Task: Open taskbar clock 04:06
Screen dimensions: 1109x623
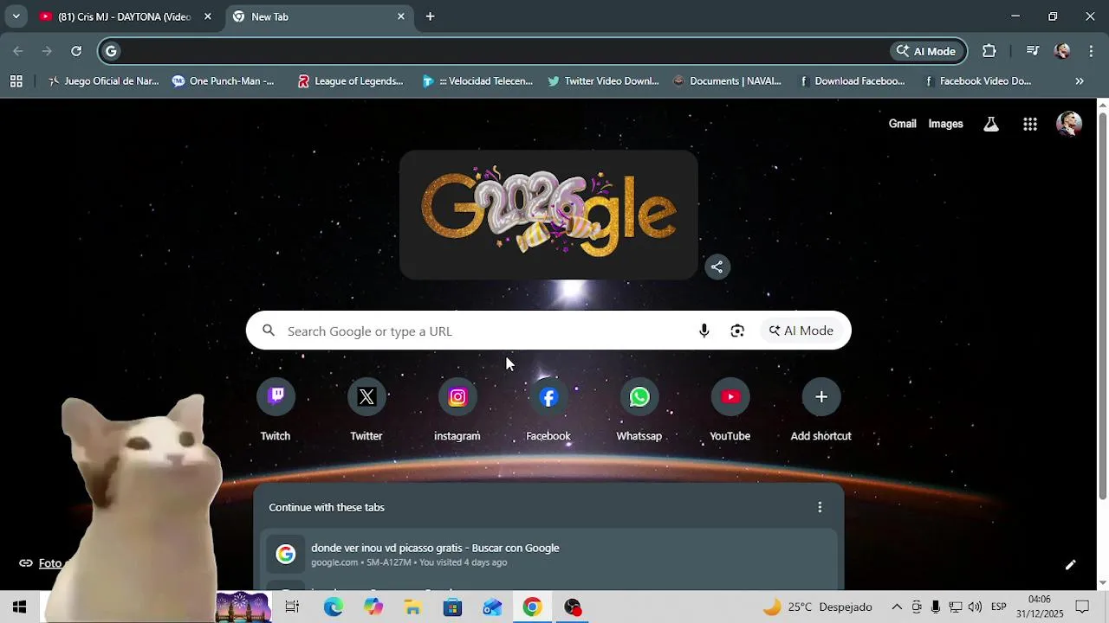Action: click(1039, 607)
